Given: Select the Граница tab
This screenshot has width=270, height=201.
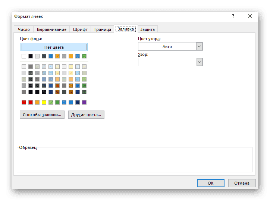Looking at the screenshot, I should [x=103, y=29].
